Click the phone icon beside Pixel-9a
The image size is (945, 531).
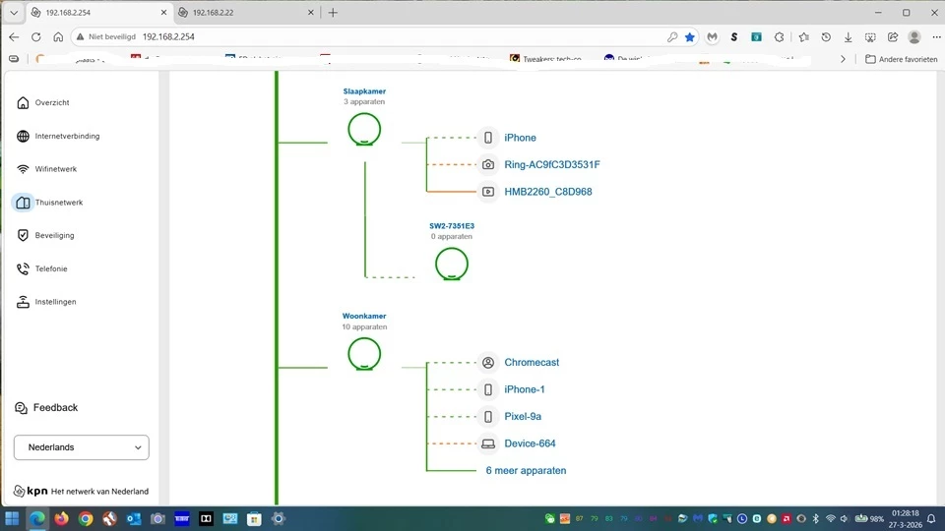point(488,417)
